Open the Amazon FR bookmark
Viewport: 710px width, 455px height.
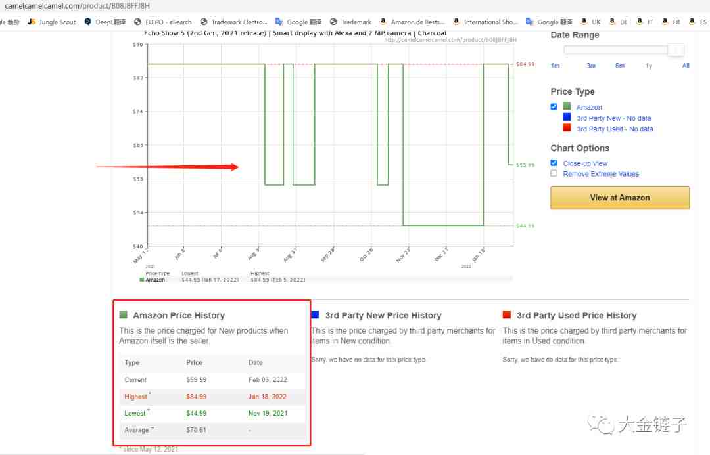tap(671, 22)
